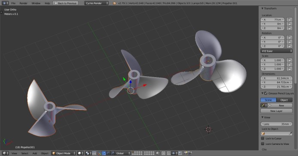Image resolution: width=298 pixels, height=156 pixels.
Task: Open the Object Mode dropdown
Action: point(63,153)
